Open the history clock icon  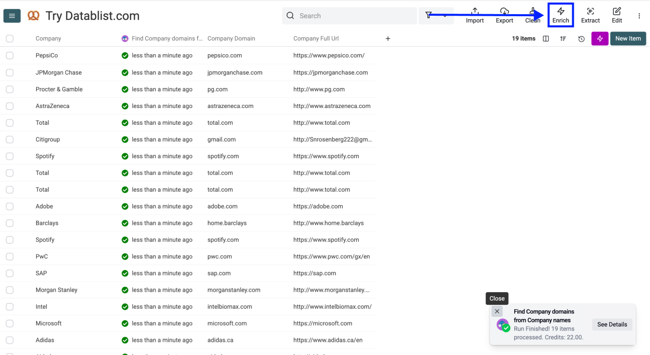(581, 39)
